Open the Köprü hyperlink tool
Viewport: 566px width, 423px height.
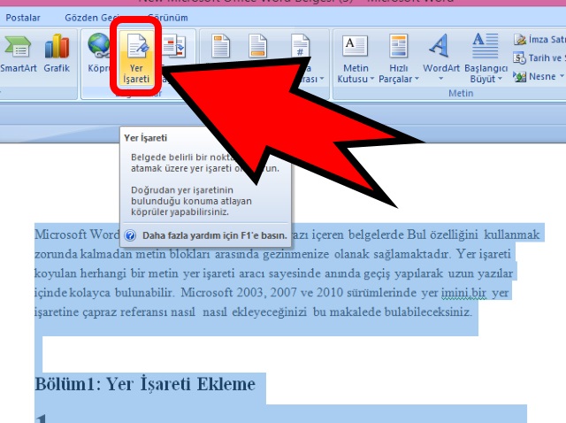click(x=99, y=54)
